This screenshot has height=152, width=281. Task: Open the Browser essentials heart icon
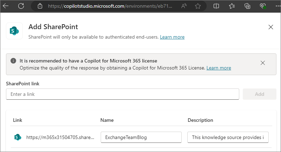point(263,6)
